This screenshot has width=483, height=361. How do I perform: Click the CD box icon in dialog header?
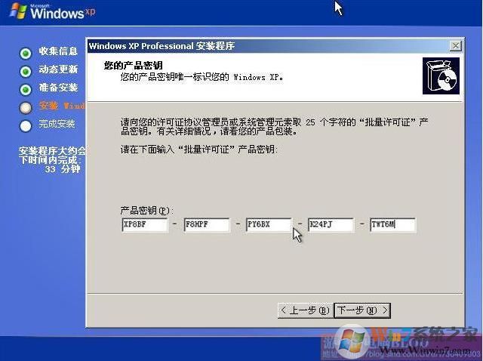click(x=441, y=76)
